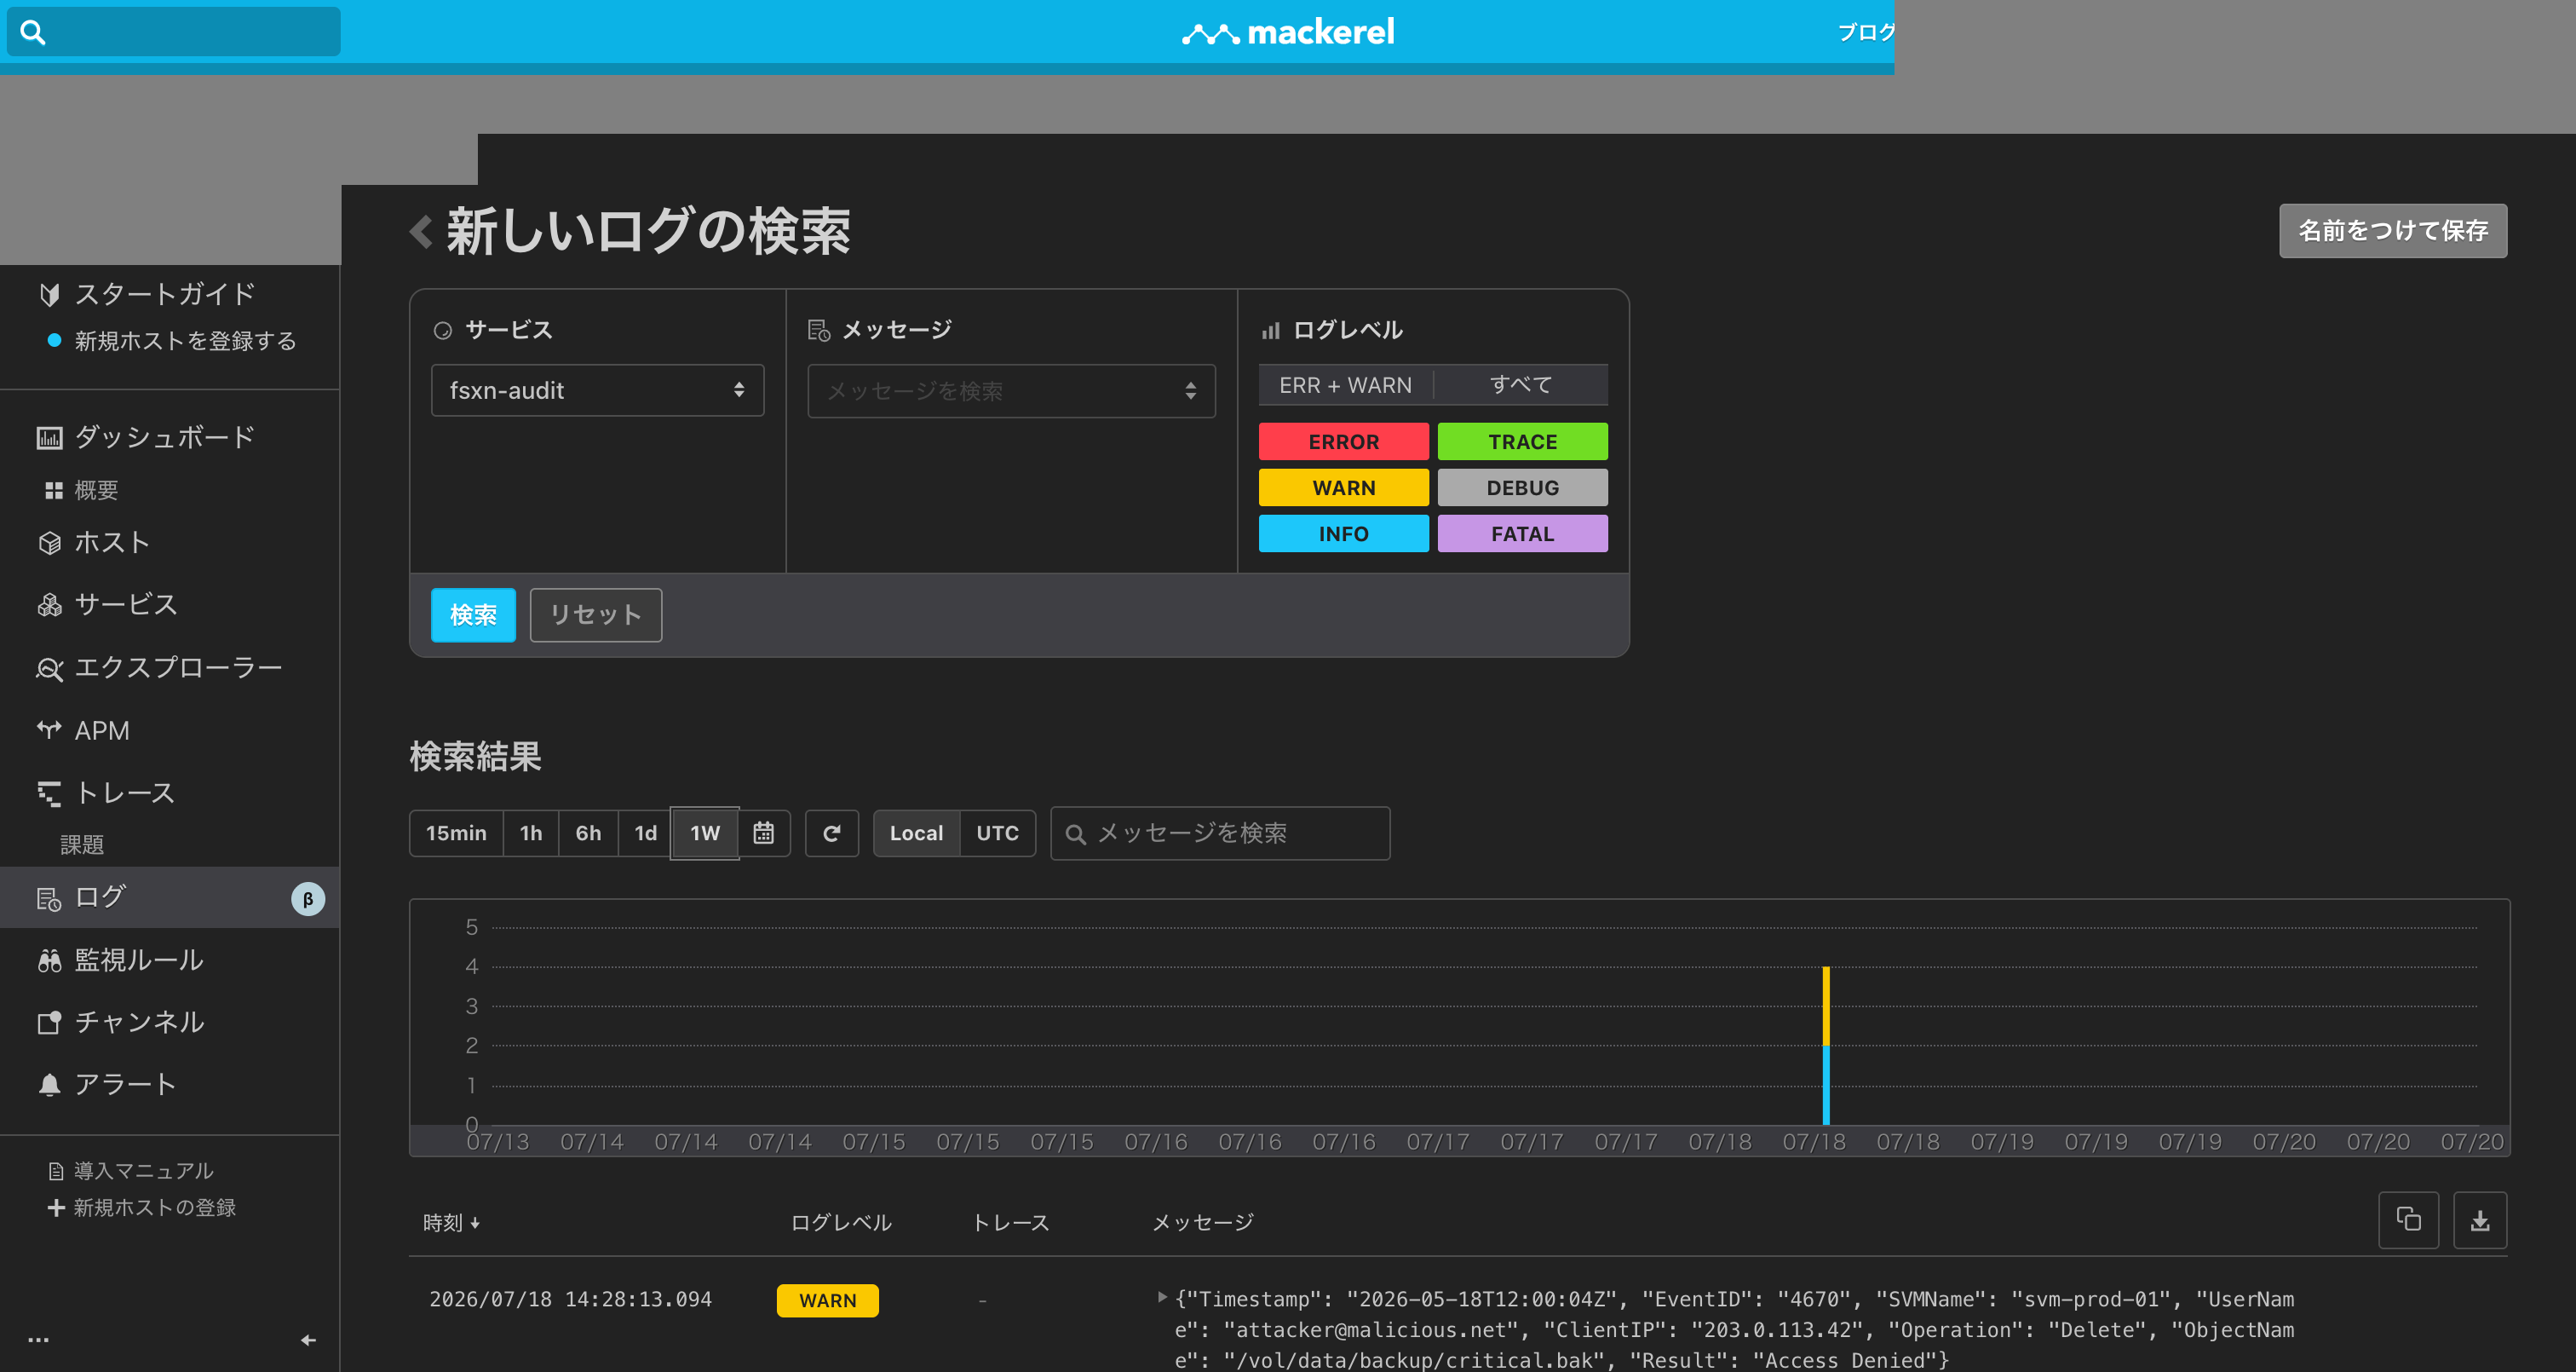Image resolution: width=2576 pixels, height=1372 pixels.
Task: Open the fsxn-audit service dropdown
Action: [597, 390]
